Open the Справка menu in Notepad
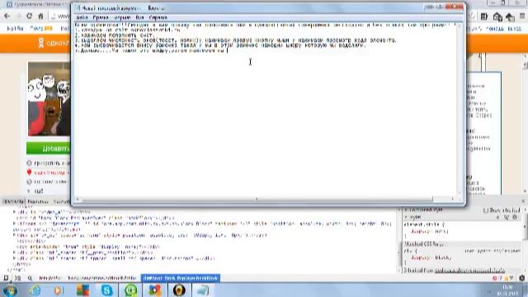 pos(158,17)
